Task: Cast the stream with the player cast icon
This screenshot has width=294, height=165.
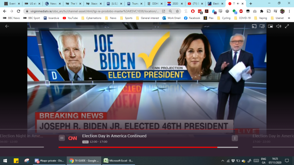Action: pos(254,26)
